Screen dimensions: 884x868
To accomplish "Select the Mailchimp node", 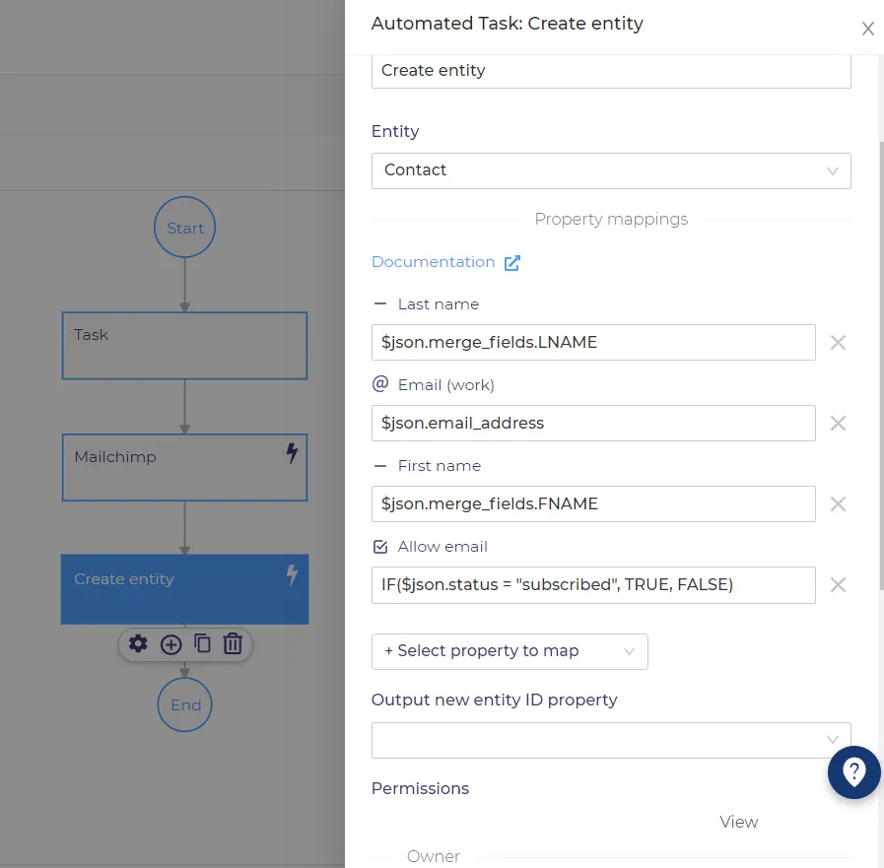I will (185, 467).
